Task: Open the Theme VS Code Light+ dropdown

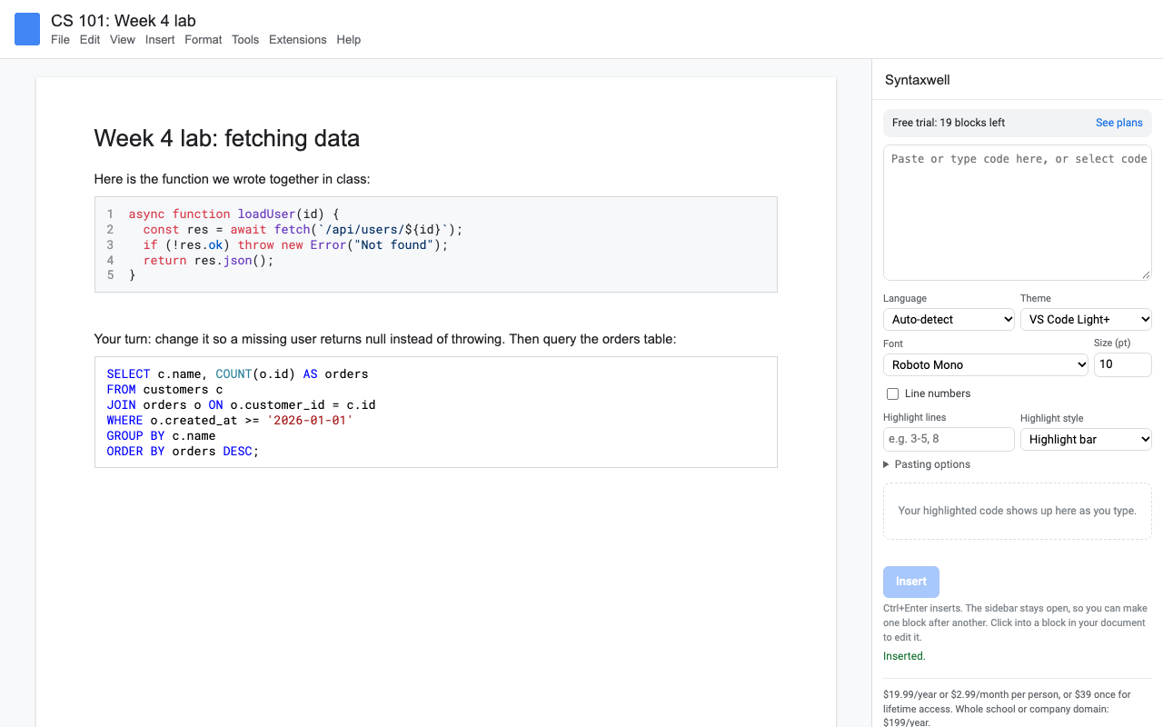Action: point(1086,319)
